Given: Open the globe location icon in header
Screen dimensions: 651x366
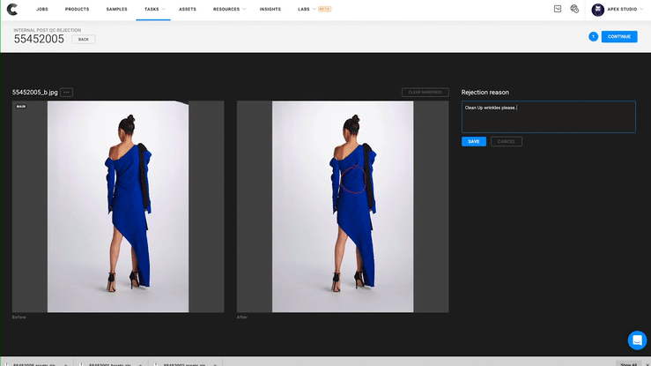Looking at the screenshot, I should click(x=574, y=9).
